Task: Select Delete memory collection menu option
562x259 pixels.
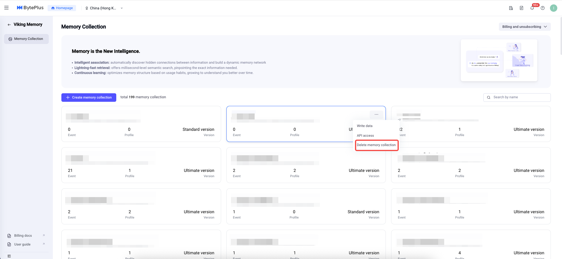Action: click(376, 145)
